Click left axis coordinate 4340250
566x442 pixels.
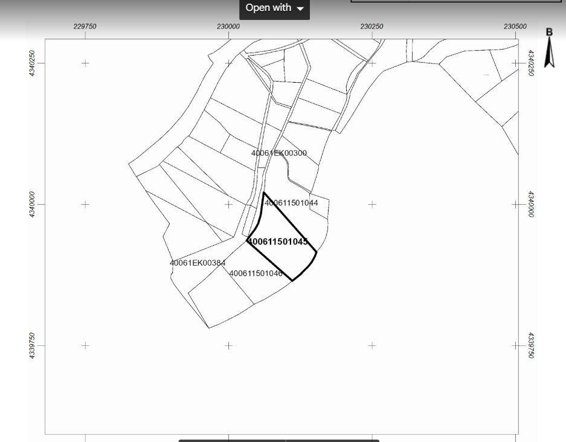tap(32, 63)
